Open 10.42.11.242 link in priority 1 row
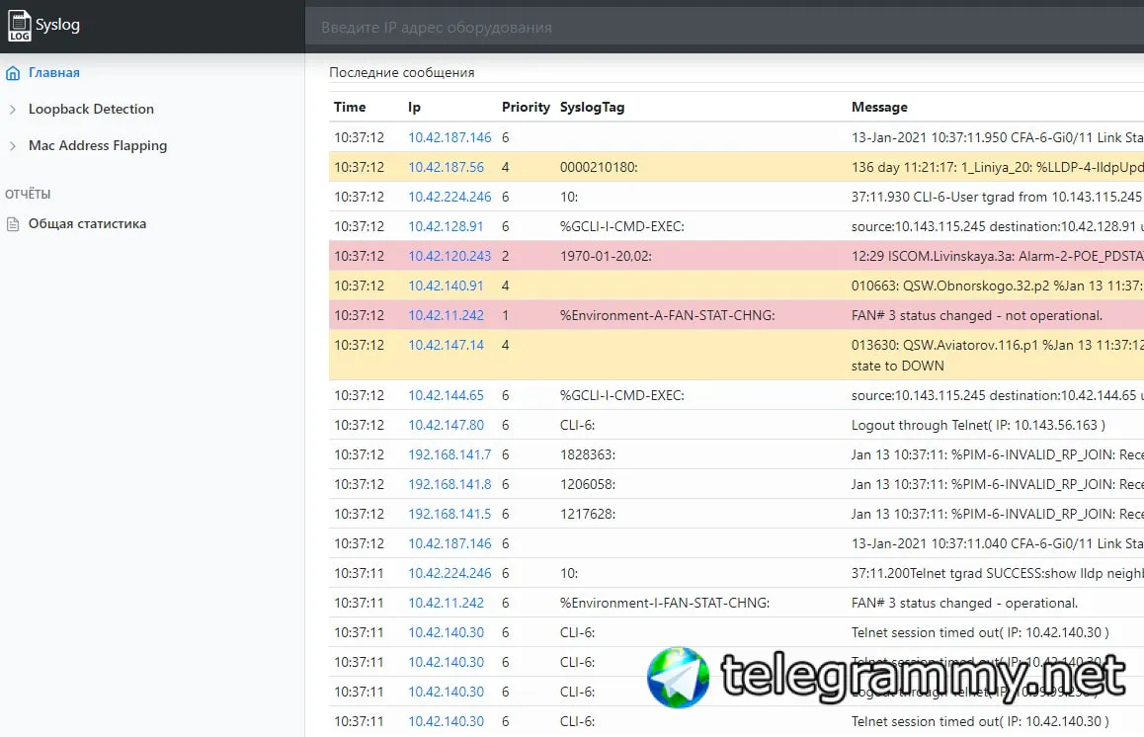 tap(446, 316)
